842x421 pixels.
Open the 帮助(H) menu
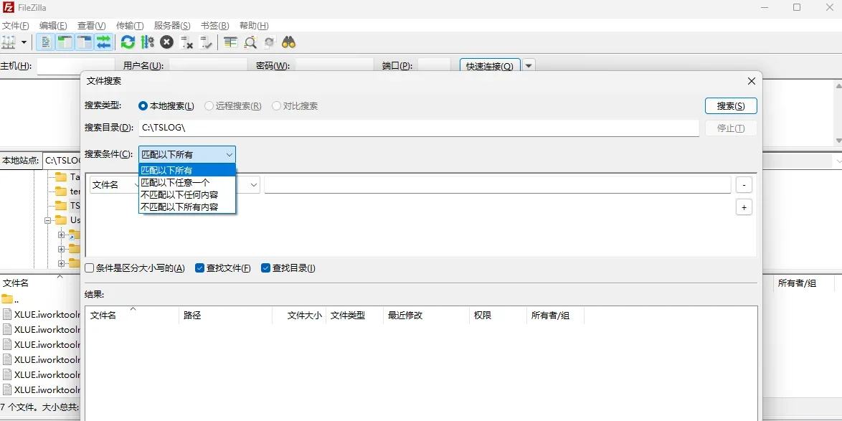click(254, 25)
